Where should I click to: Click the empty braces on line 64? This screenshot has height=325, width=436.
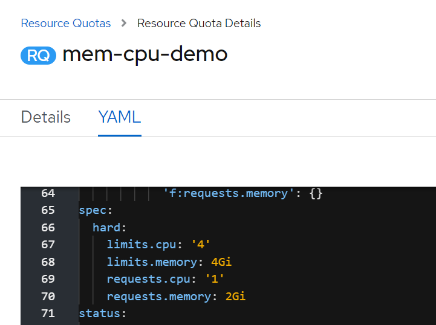(x=316, y=193)
